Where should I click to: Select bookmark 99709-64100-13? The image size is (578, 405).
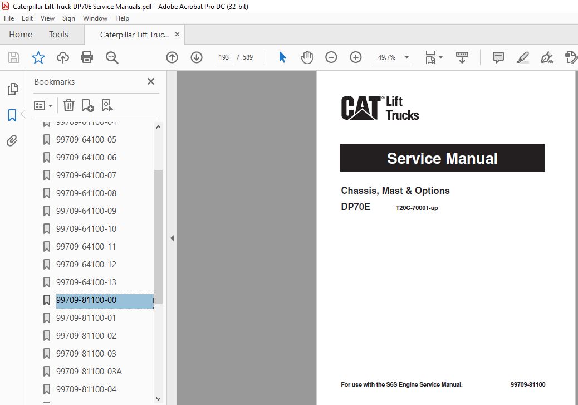86,282
